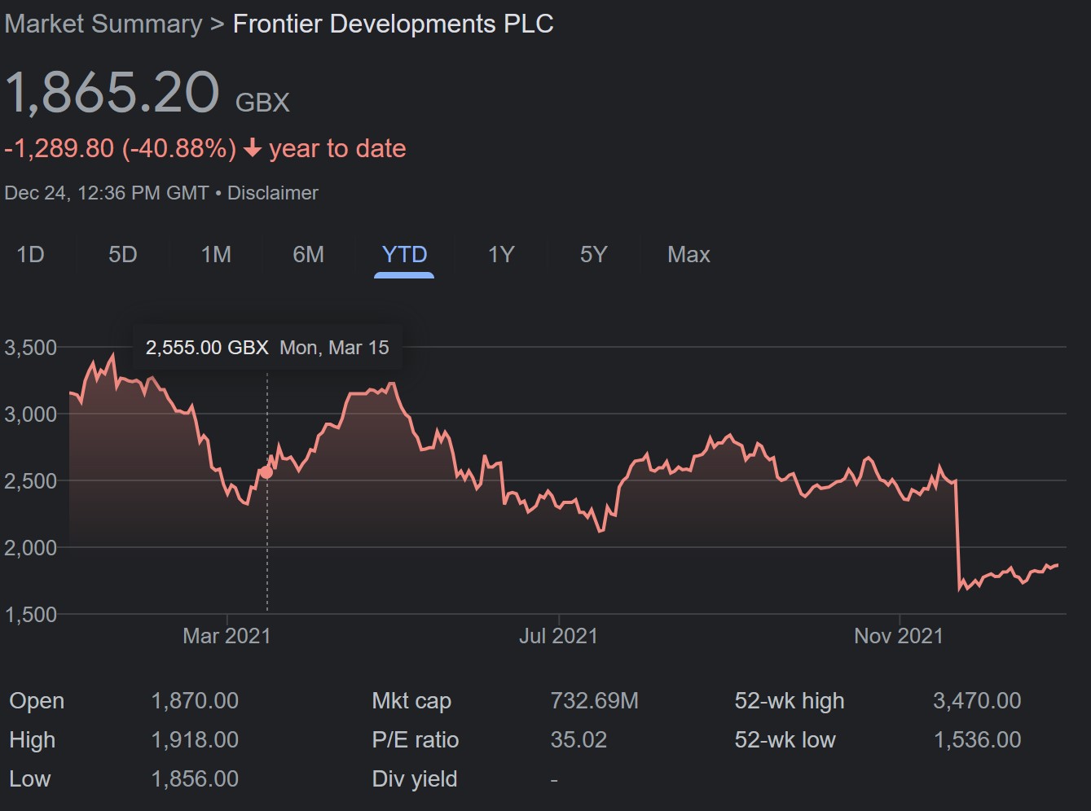
Task: Click the Dec 24, 12:36 PM GMT timestamp
Action: coord(106,193)
